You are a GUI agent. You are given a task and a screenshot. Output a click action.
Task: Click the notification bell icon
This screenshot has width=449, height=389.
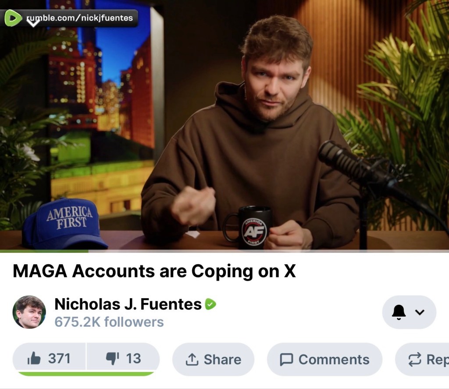[x=399, y=312]
